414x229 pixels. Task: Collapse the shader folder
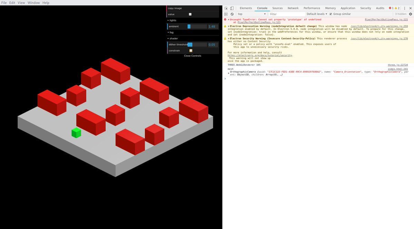point(193,38)
